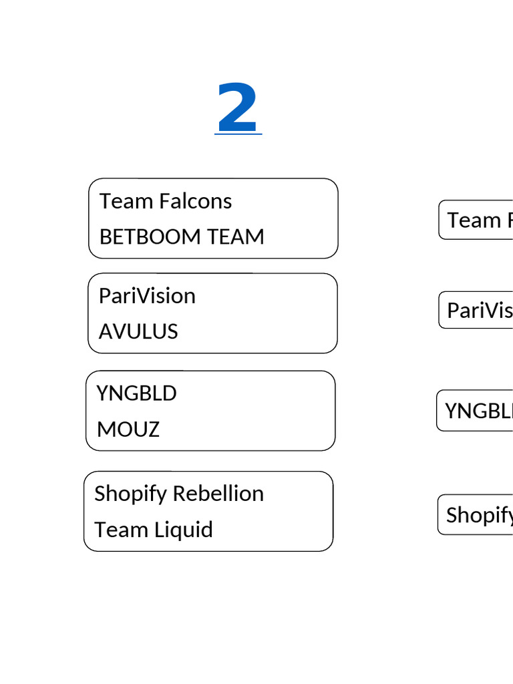Select the partial PariVis winner box at right
The image size is (513, 684).
(x=476, y=310)
